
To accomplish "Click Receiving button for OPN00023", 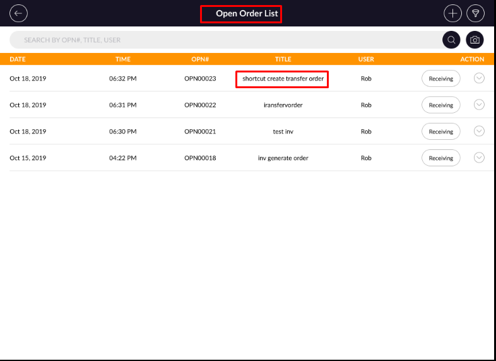I will coord(440,79).
